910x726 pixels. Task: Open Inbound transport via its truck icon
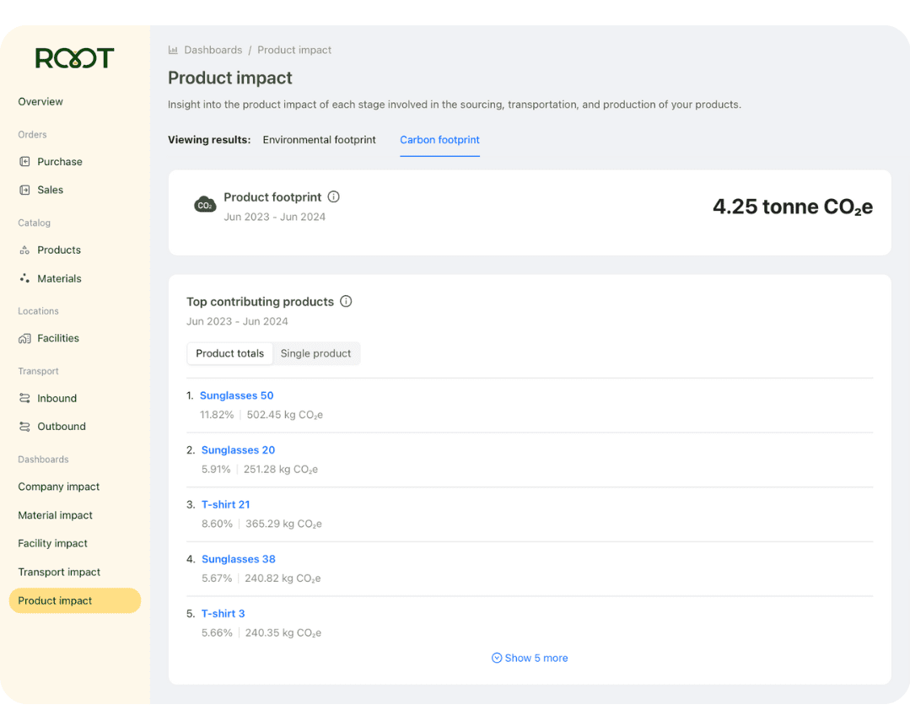coord(24,398)
